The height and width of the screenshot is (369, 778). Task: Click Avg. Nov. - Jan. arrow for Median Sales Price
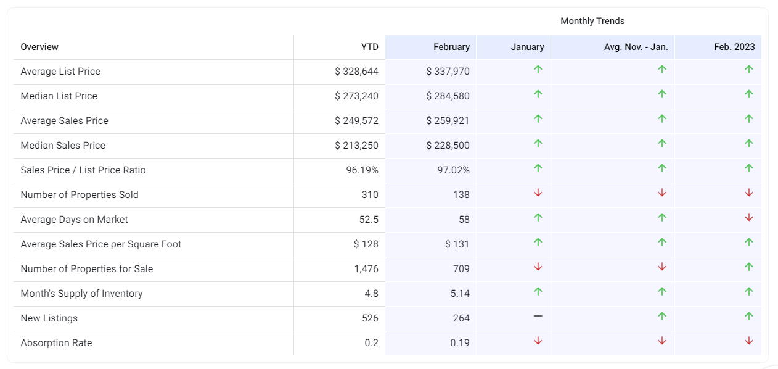point(661,144)
